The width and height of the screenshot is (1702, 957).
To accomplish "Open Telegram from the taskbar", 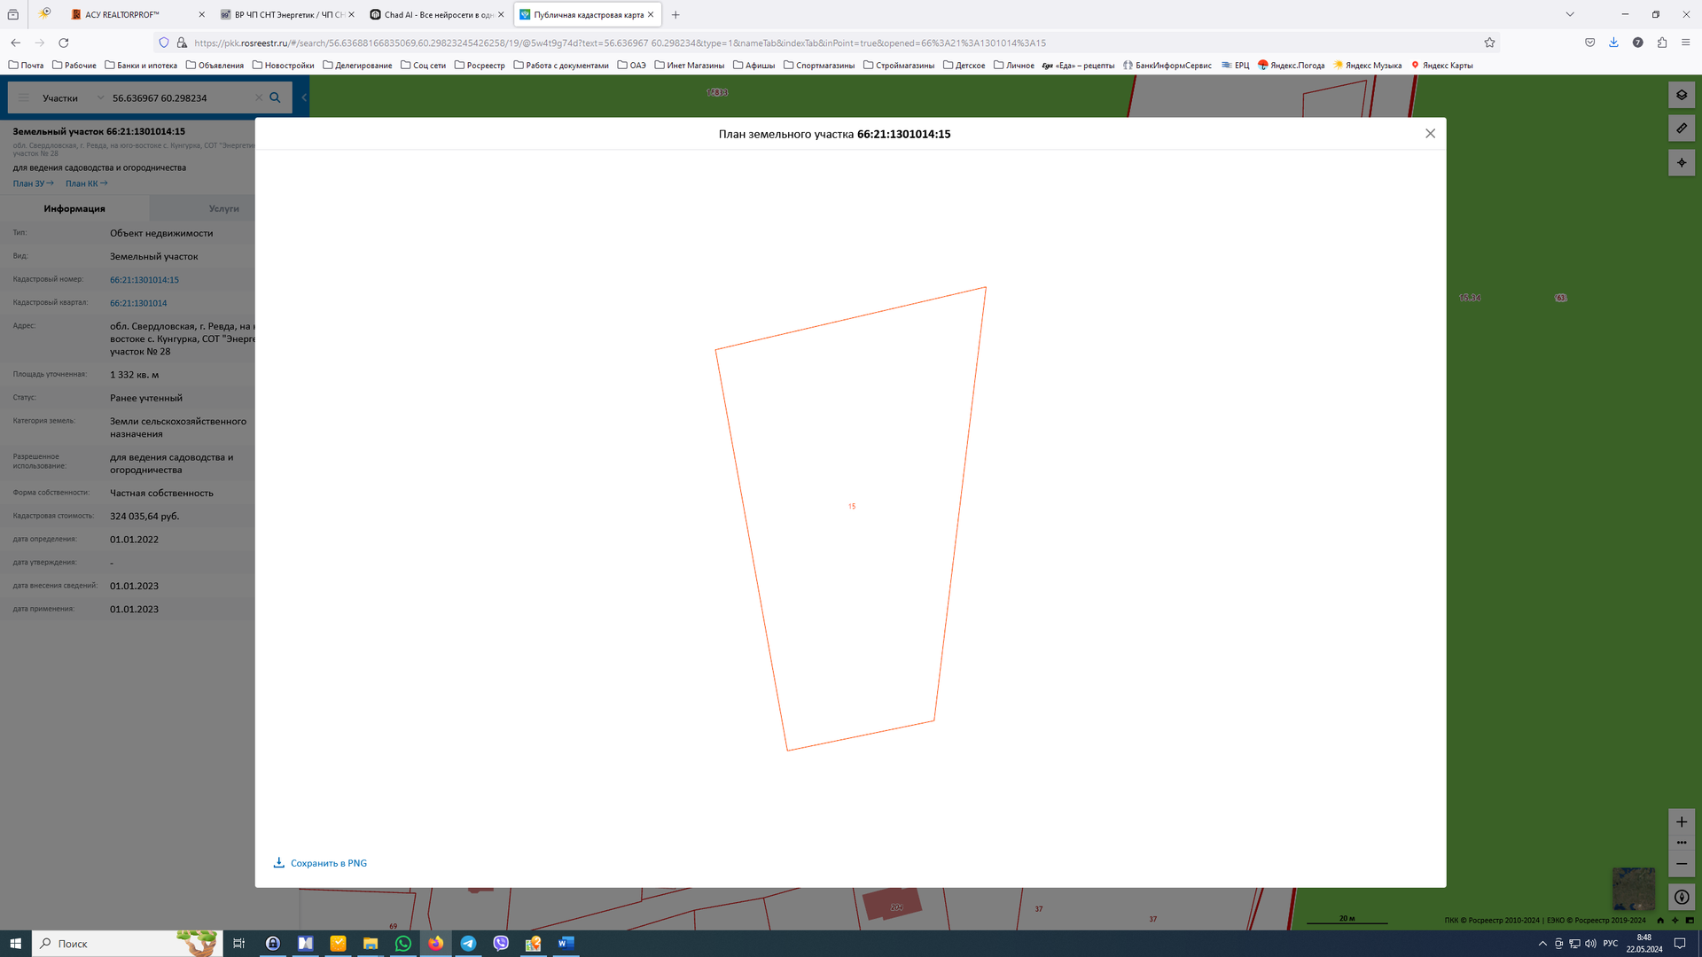I will pos(468,944).
